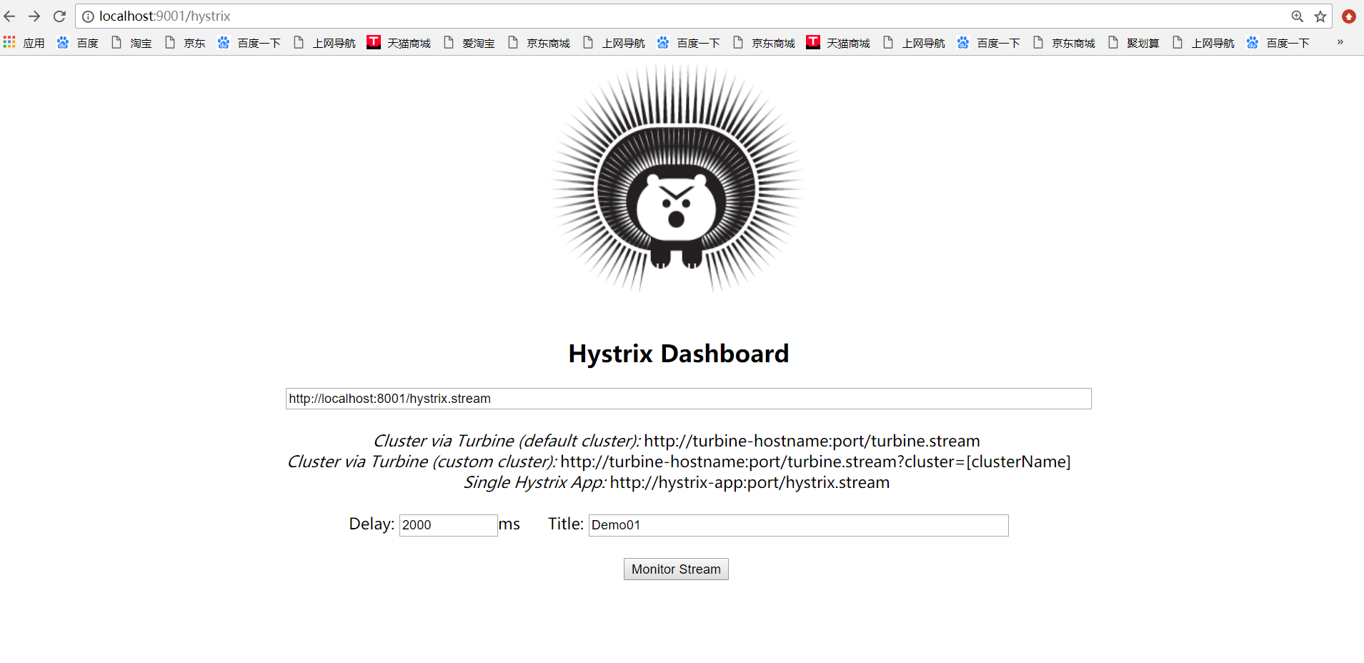
Task: Go forward with the browser arrow
Action: pos(34,16)
